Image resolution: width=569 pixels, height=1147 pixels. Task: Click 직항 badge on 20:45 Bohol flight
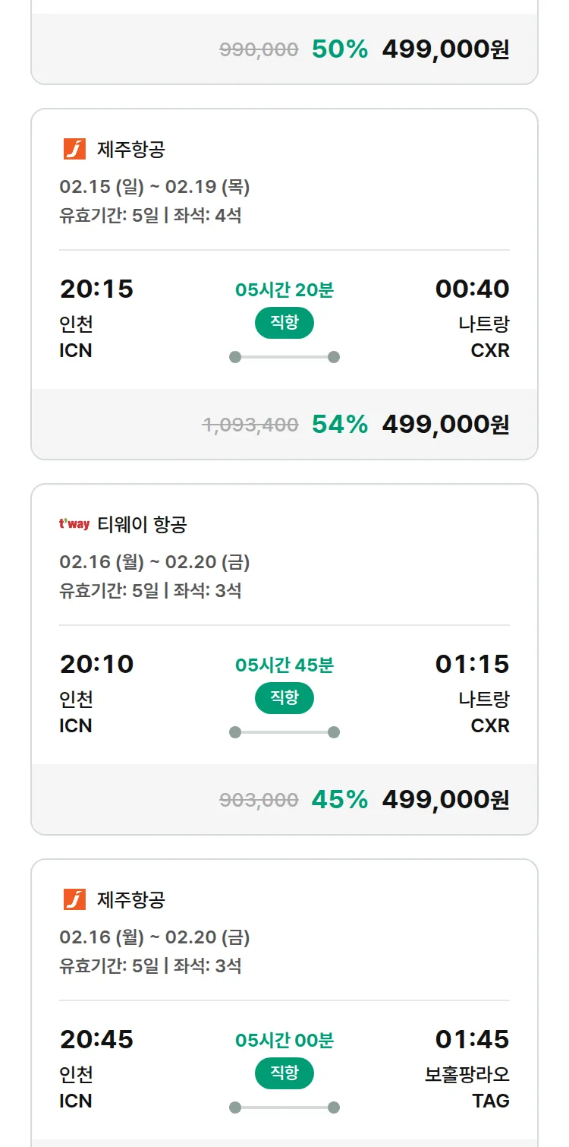(x=284, y=1073)
